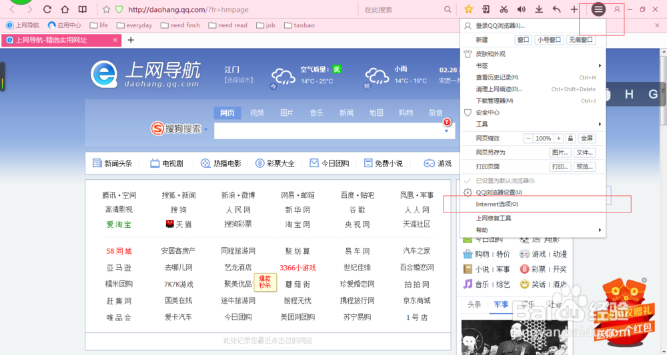Open the 彩票大全 shortcut
Image resolution: width=667 pixels, height=355 pixels.
[x=275, y=163]
